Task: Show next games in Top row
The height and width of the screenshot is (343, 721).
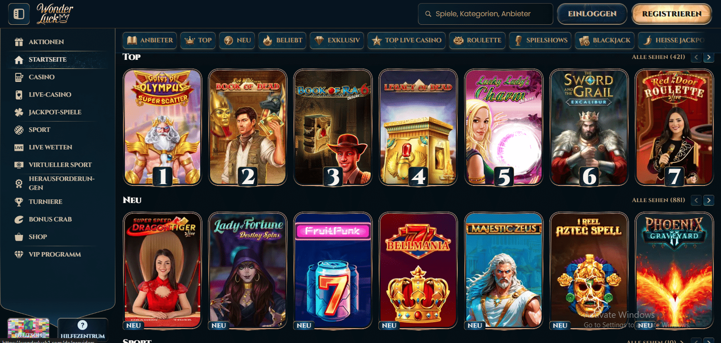Action: (x=709, y=57)
